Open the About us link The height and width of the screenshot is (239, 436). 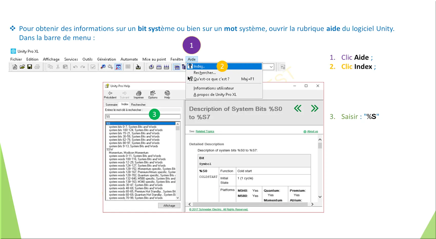[312, 132]
